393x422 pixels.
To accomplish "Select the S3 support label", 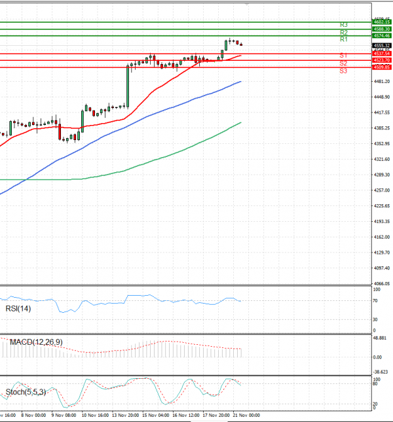I will [343, 71].
